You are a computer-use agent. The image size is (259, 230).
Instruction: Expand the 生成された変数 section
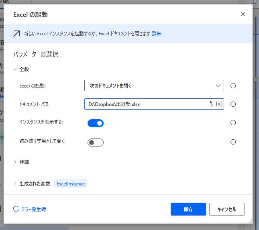pos(15,183)
